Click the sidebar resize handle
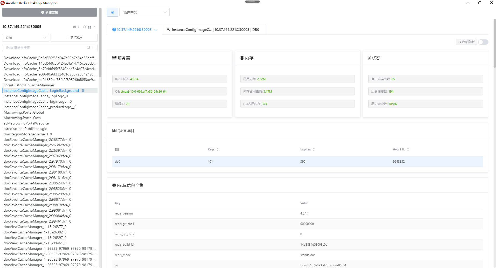498x270 pixels. [105, 140]
